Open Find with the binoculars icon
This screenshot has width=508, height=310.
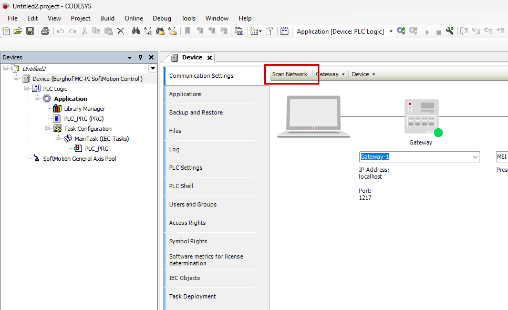coord(136,31)
